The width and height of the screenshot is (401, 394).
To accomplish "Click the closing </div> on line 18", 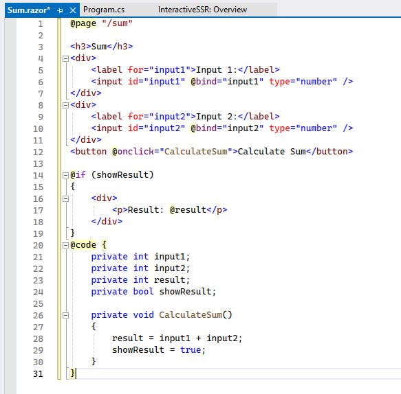I will pos(107,222).
